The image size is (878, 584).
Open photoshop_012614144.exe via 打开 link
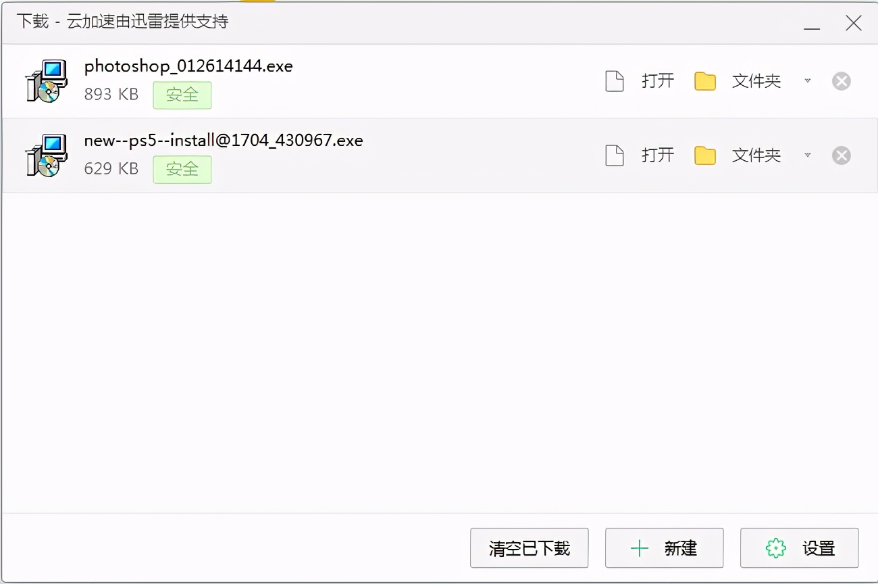pyautogui.click(x=657, y=80)
